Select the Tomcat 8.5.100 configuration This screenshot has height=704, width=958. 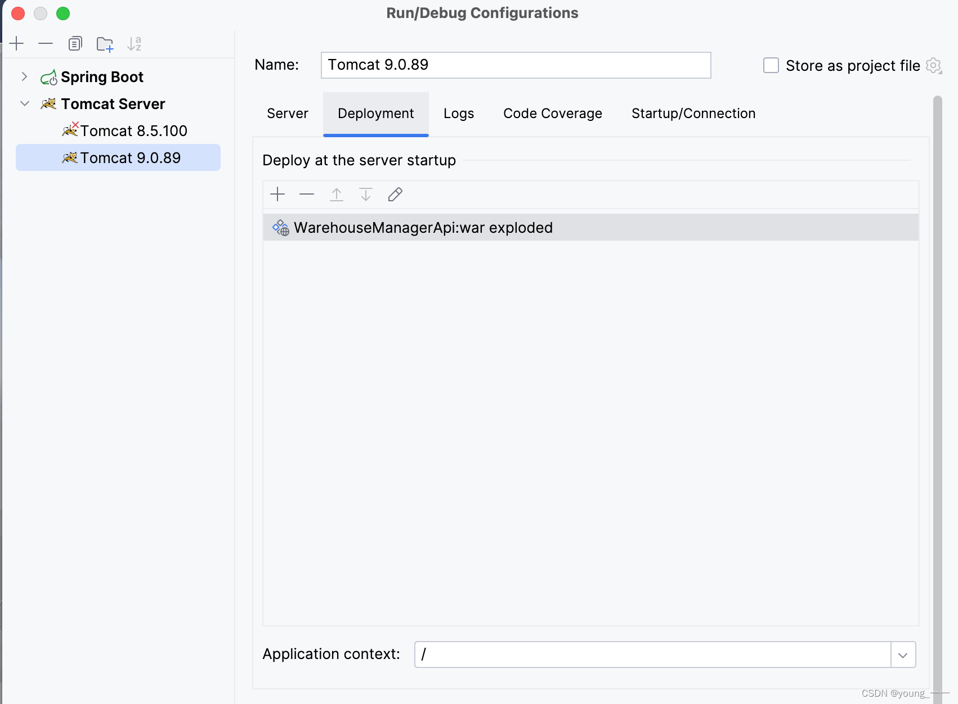pos(118,130)
